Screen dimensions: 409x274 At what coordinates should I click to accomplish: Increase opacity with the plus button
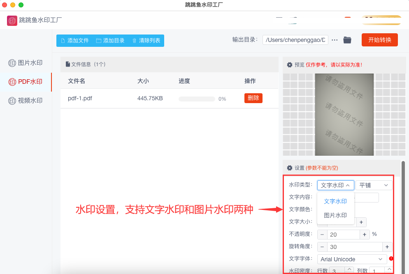tap(365, 235)
